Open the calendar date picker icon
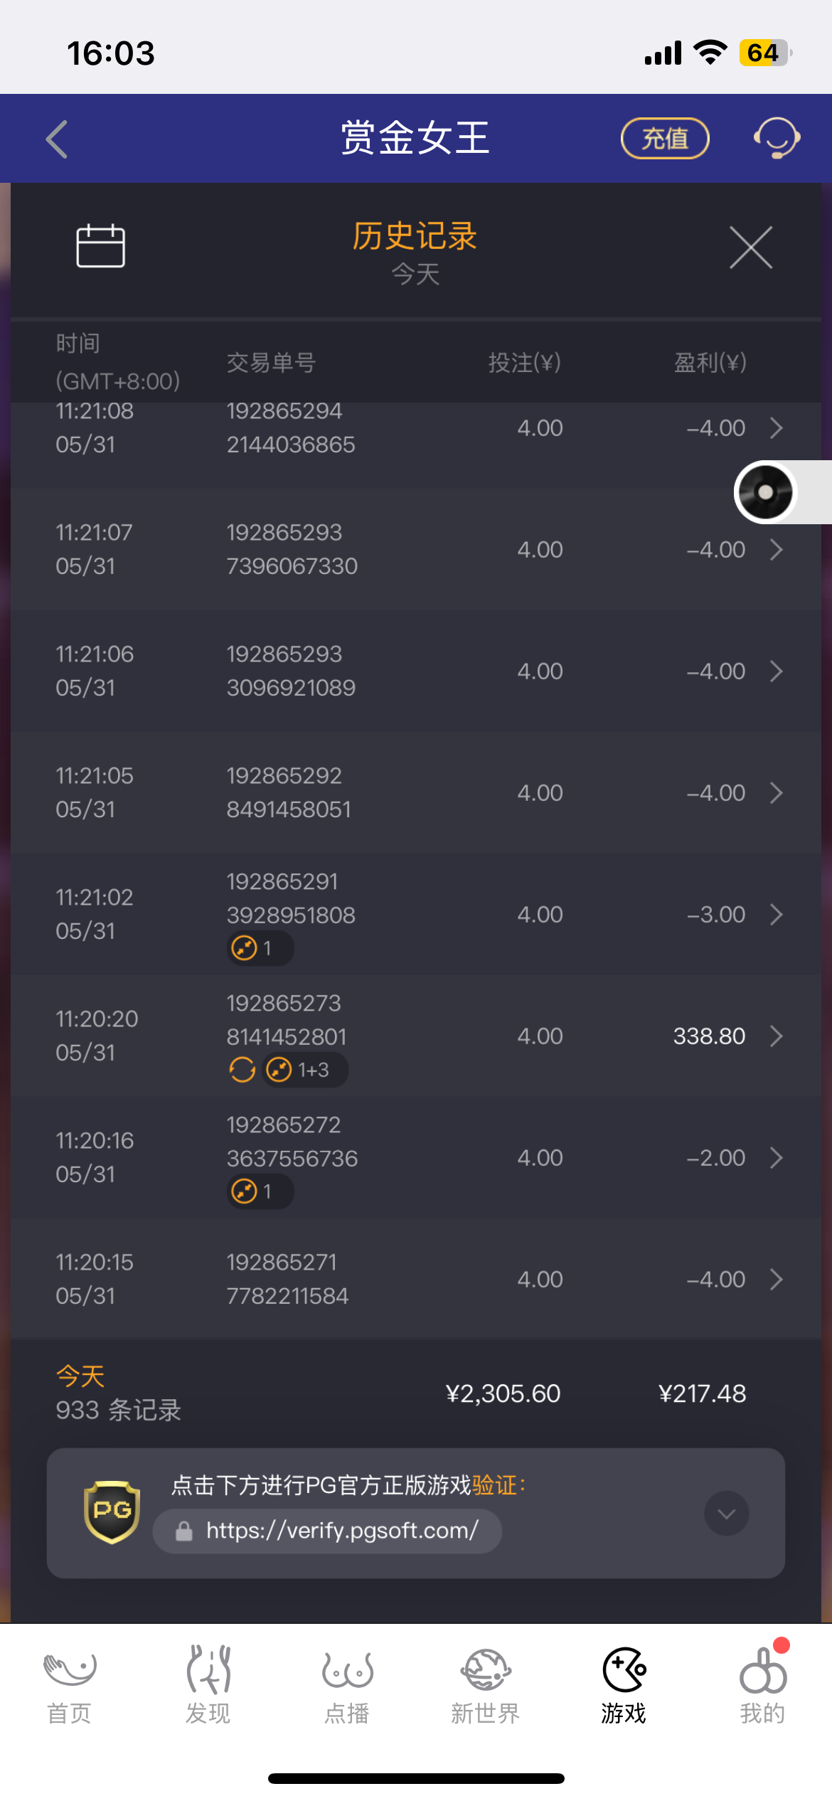This screenshot has width=832, height=1801. (100, 246)
